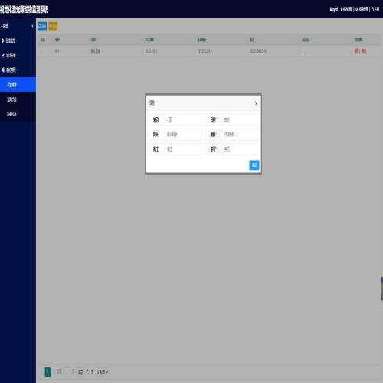
Task: Collapse the sidebar with the left chevron
Action: click(32, 26)
